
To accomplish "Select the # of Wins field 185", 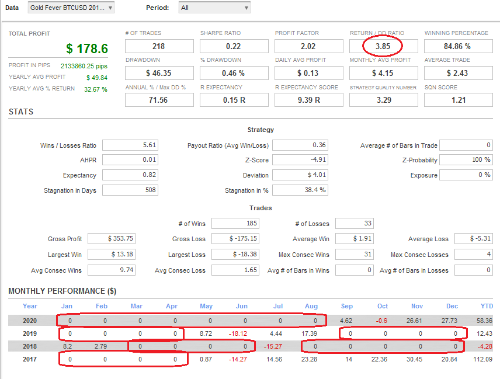I will pos(235,223).
